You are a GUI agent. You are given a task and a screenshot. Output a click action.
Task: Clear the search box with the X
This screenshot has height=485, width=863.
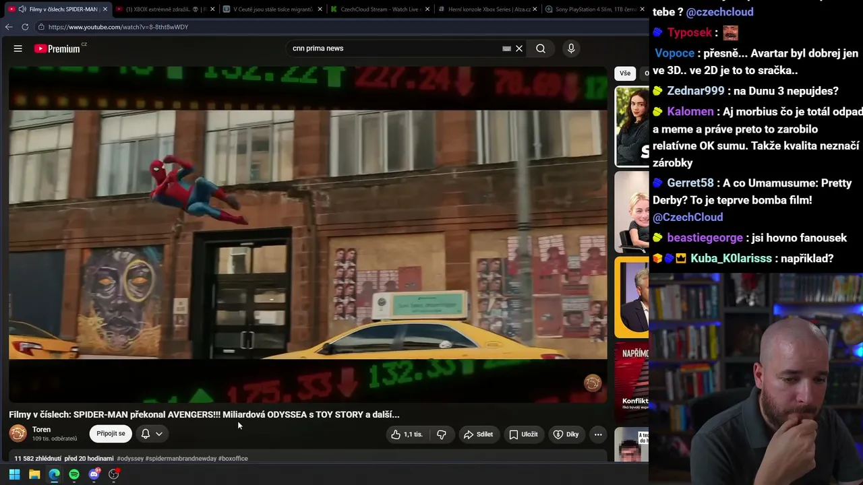point(519,48)
